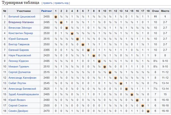171x115 pixels.
Task: Click chess king icon in Двойрис's row
Action: click(x=148, y=111)
